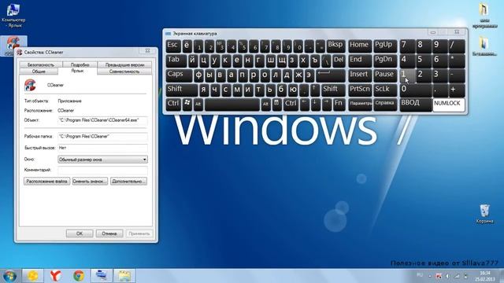Click the on-screen keyboard title bar icon
Screen dimensions: 504x283
168,33
